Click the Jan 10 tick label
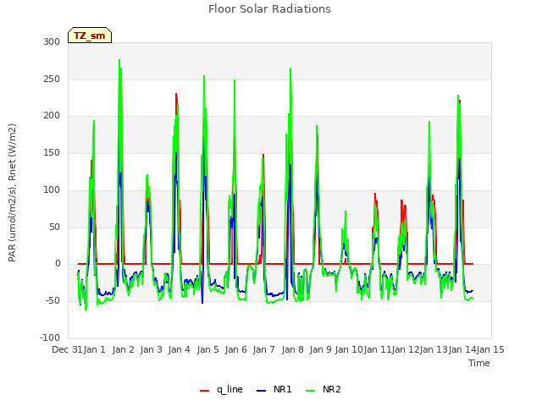The height and width of the screenshot is (406, 542). pos(349,349)
